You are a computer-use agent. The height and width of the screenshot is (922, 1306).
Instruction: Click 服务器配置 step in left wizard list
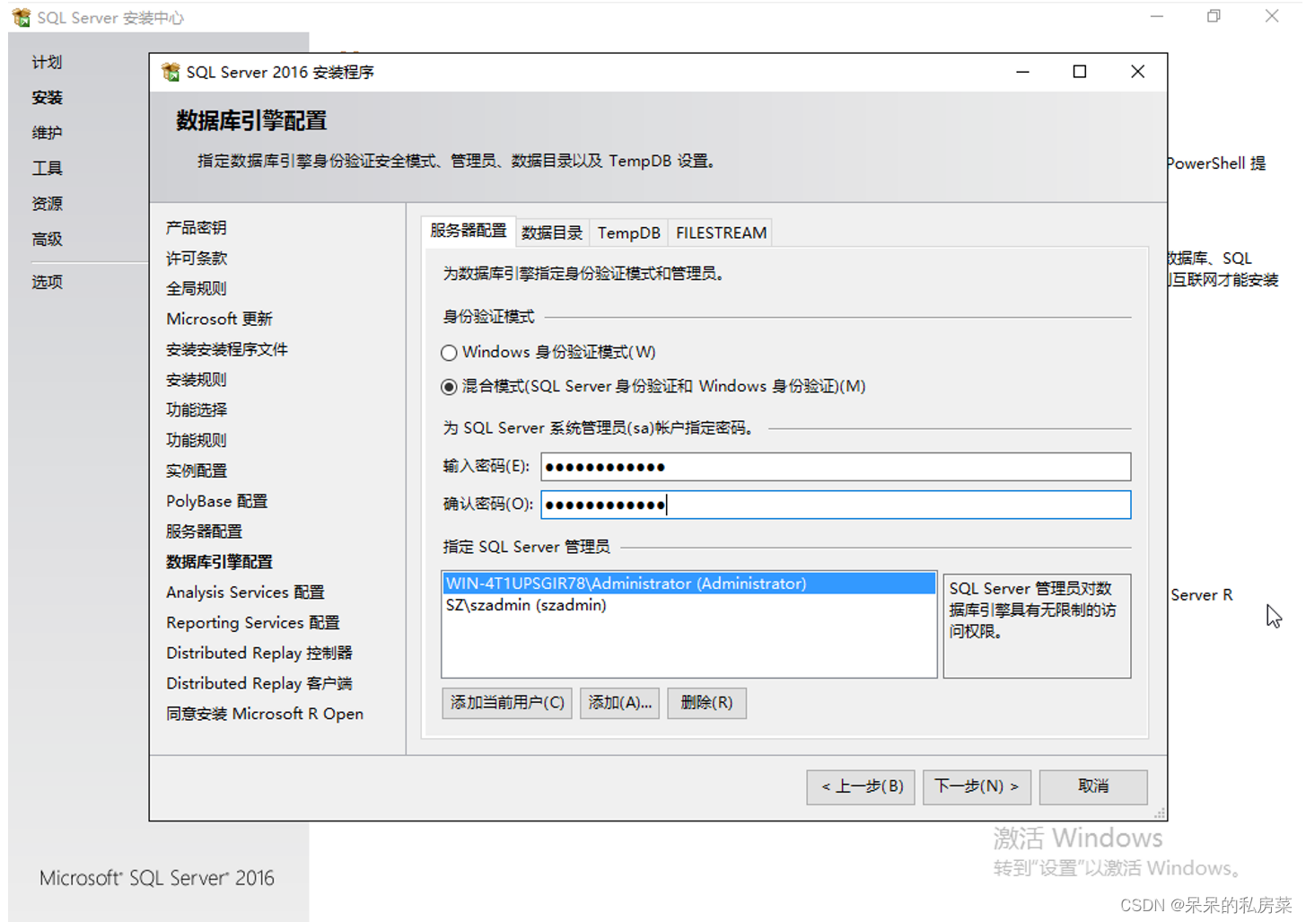click(x=204, y=531)
